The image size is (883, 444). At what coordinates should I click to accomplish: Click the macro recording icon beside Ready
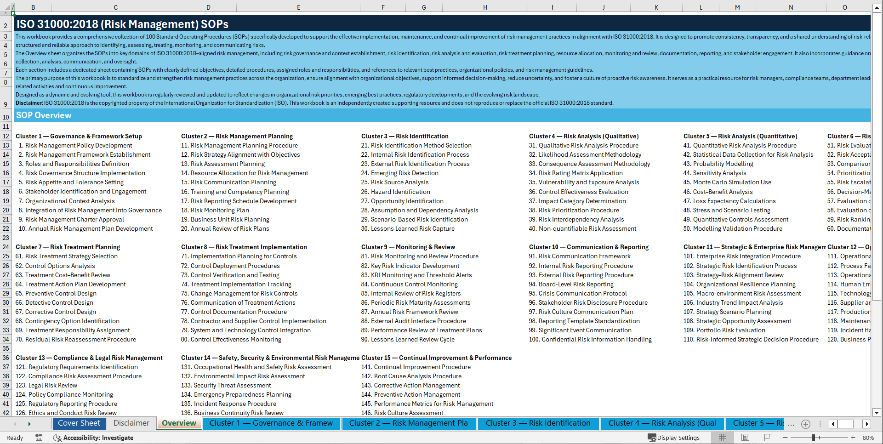[x=39, y=438]
